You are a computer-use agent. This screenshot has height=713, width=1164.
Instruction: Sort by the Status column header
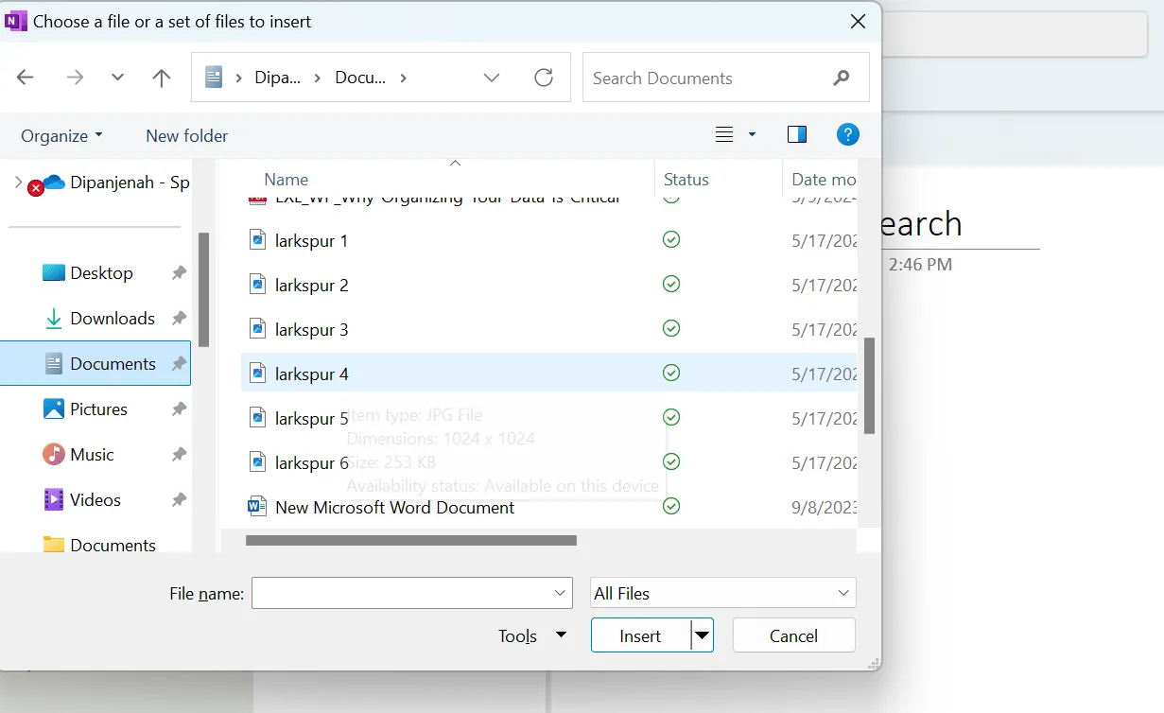click(x=686, y=179)
